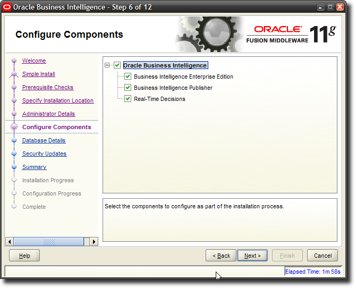Image resolution: width=356 pixels, height=288 pixels.
Task: Jump to the Summary step
Action: pos(35,167)
